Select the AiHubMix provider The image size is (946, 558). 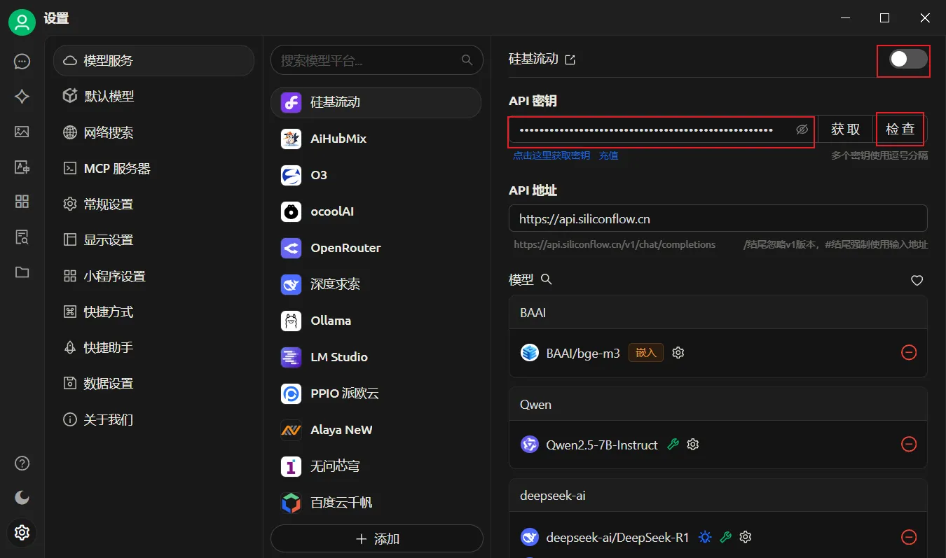(x=376, y=139)
